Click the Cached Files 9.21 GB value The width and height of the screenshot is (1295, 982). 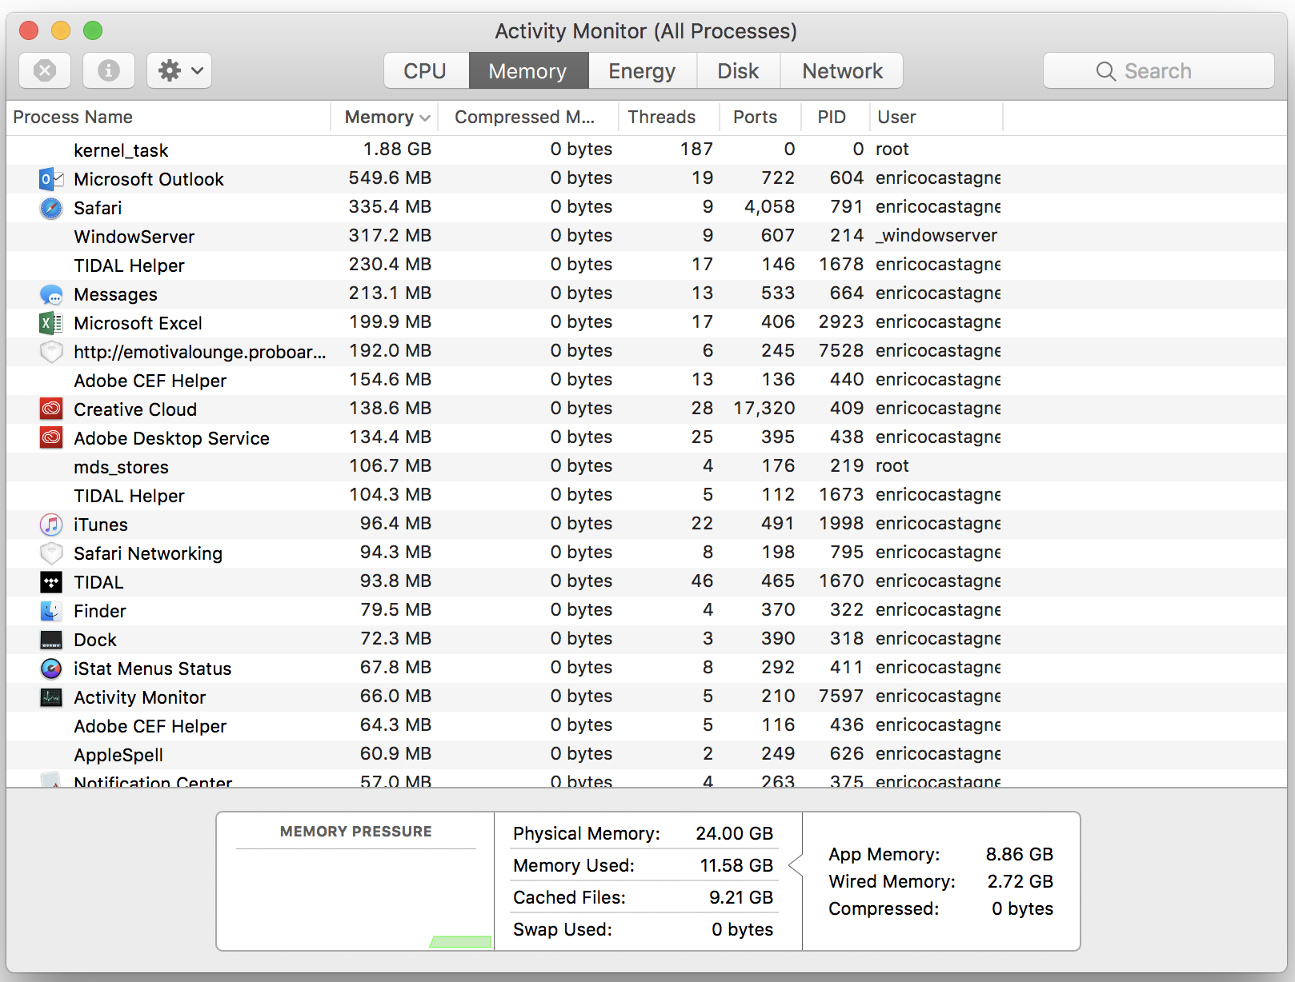click(x=741, y=897)
